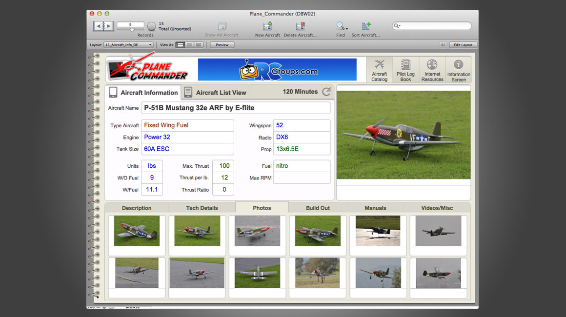This screenshot has width=566, height=317.
Task: Switch to Form view in View As
Action: point(180,45)
